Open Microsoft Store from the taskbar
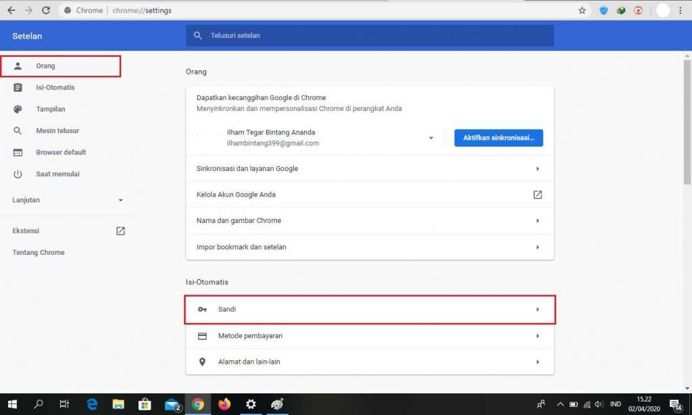 pos(145,404)
